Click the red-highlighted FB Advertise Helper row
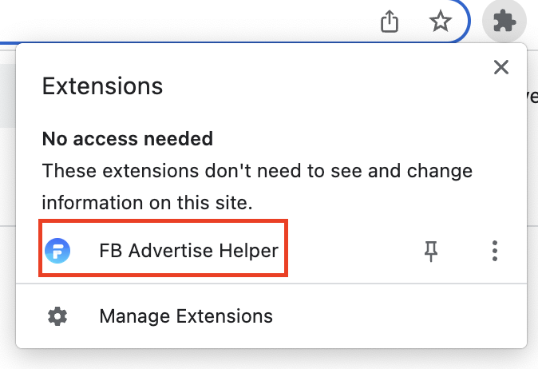538x369 pixels. point(163,248)
